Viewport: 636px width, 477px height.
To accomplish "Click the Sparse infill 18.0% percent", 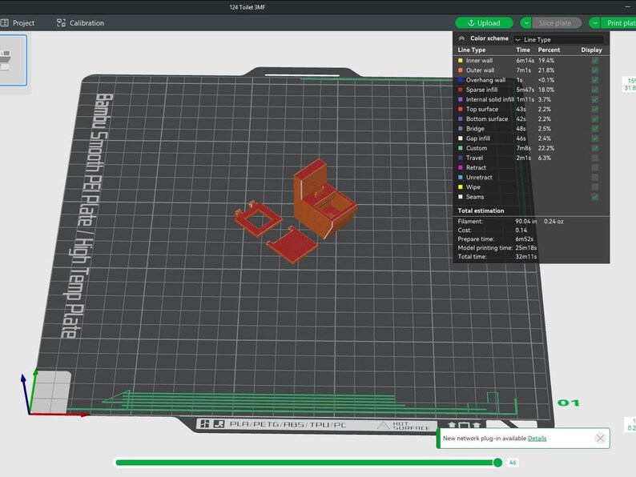I will tap(546, 90).
